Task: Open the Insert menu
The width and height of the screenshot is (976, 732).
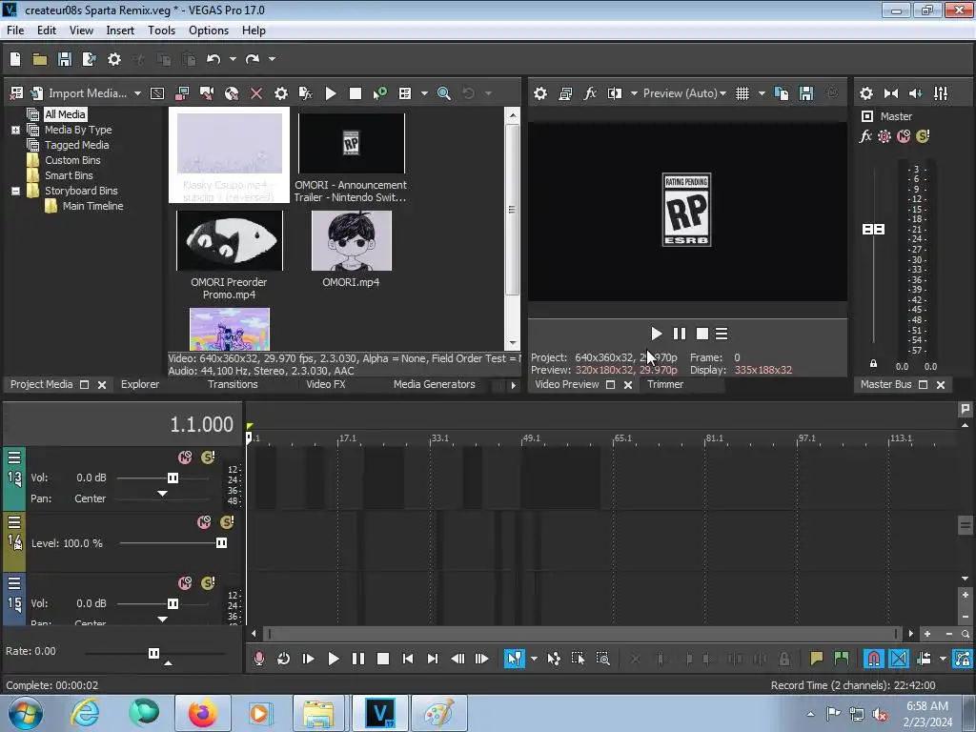Action: [x=120, y=30]
